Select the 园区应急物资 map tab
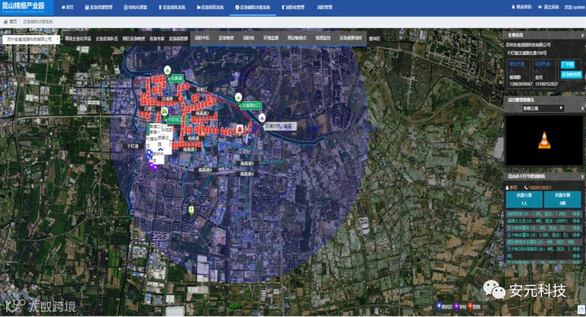Screen dimensions: 586x317 pos(134,38)
